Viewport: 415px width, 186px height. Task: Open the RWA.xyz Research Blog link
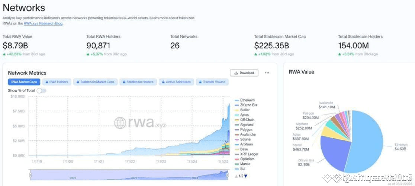click(44, 23)
